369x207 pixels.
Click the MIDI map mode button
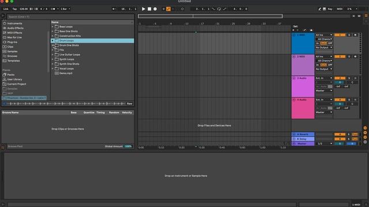coord(340,9)
